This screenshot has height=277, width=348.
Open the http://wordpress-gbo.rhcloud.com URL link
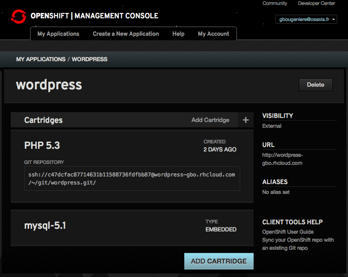(x=283, y=159)
